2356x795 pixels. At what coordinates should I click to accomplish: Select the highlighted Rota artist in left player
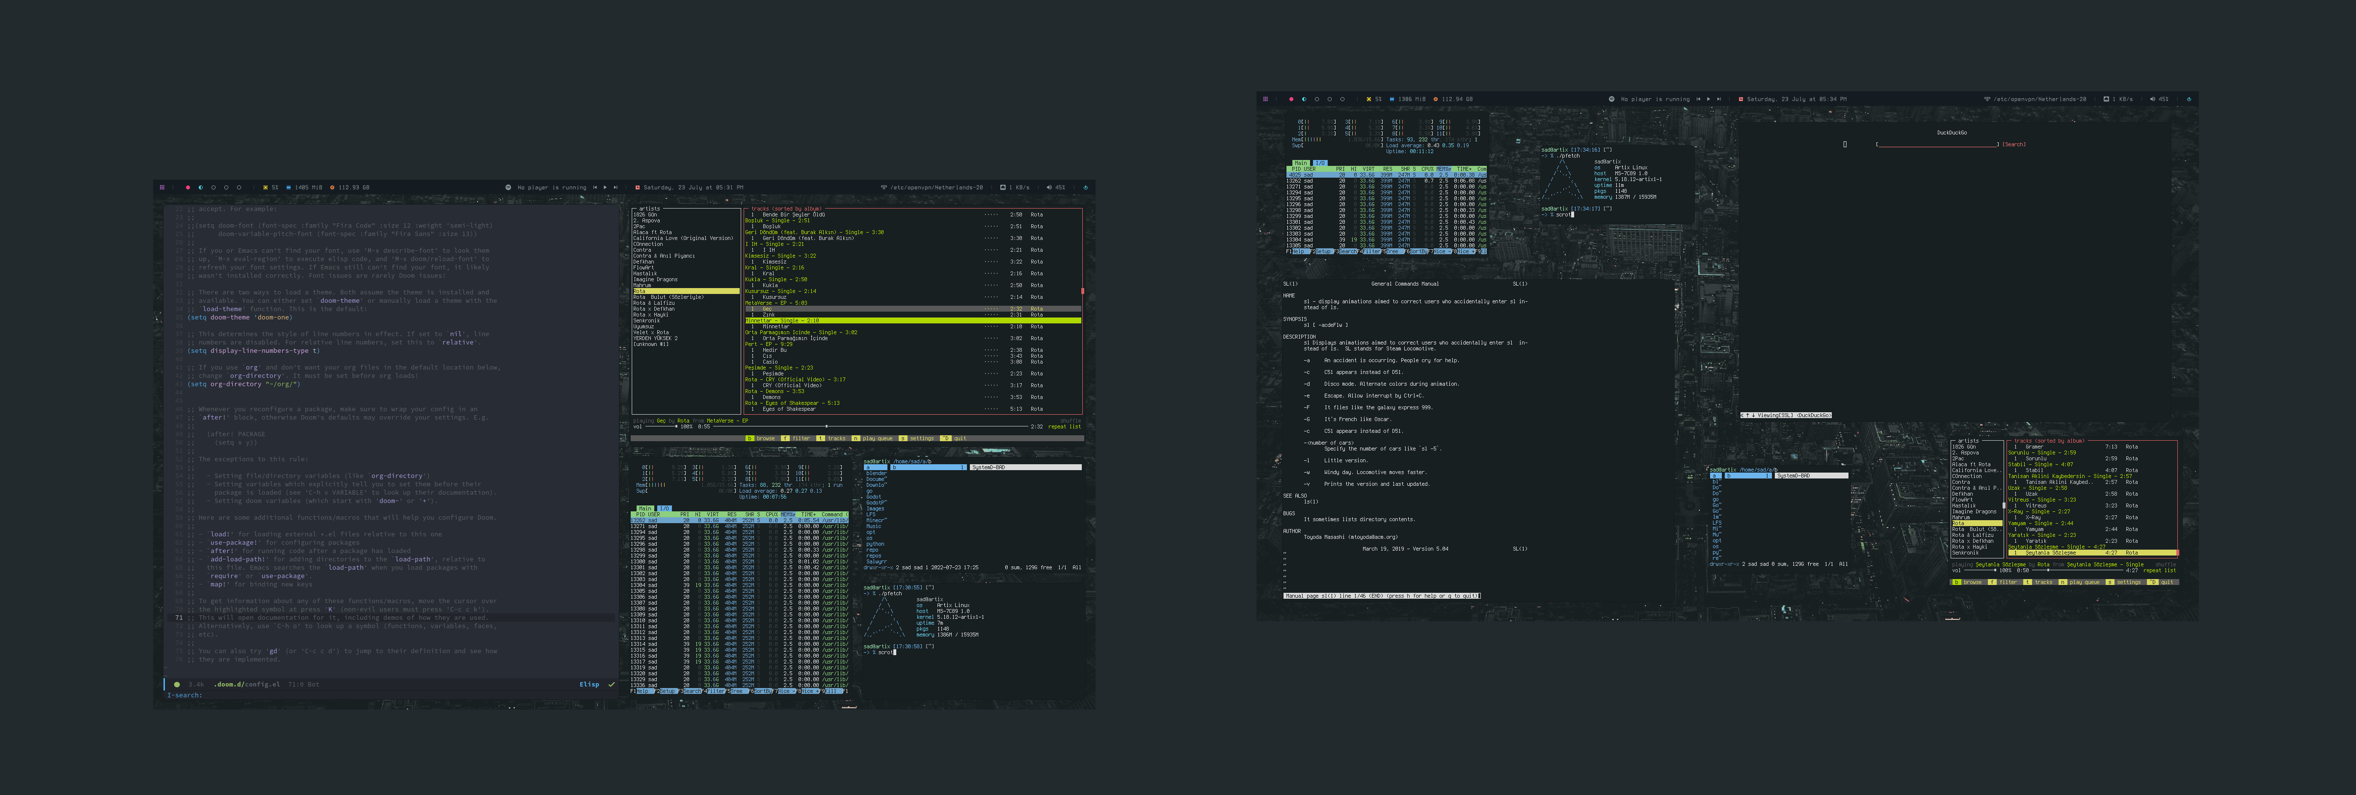[686, 291]
